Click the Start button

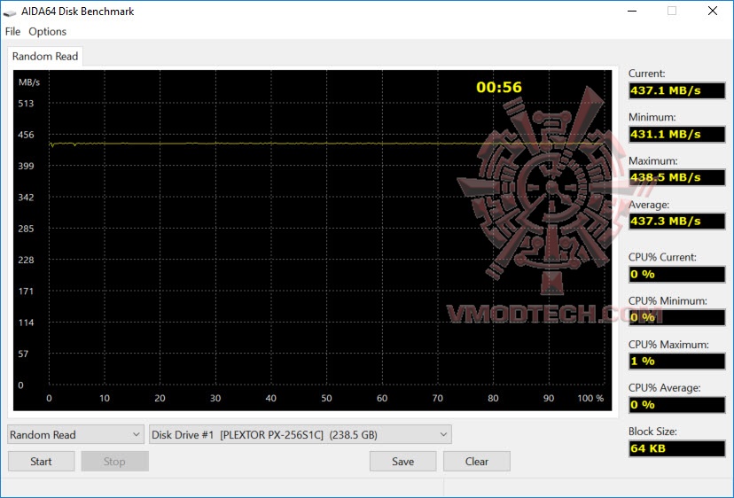coord(41,462)
